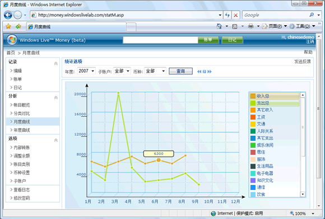
Task: Expand the toolbar overflow chevron
Action: [319, 23]
